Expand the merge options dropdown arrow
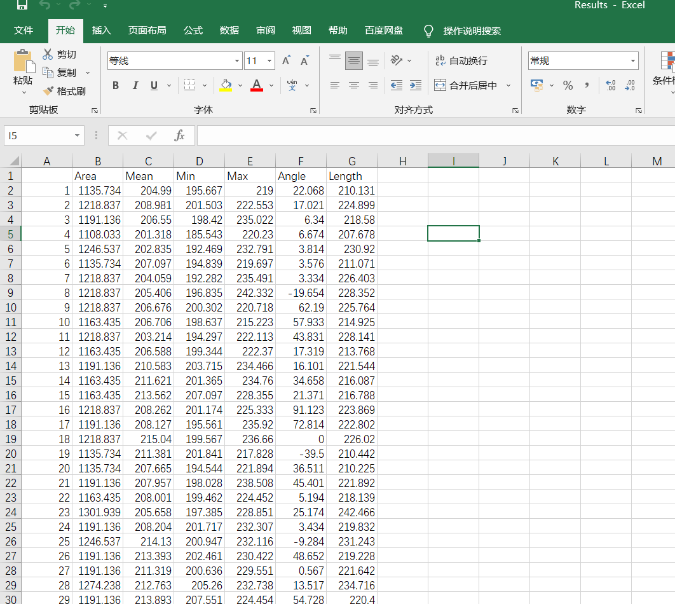 (509, 85)
